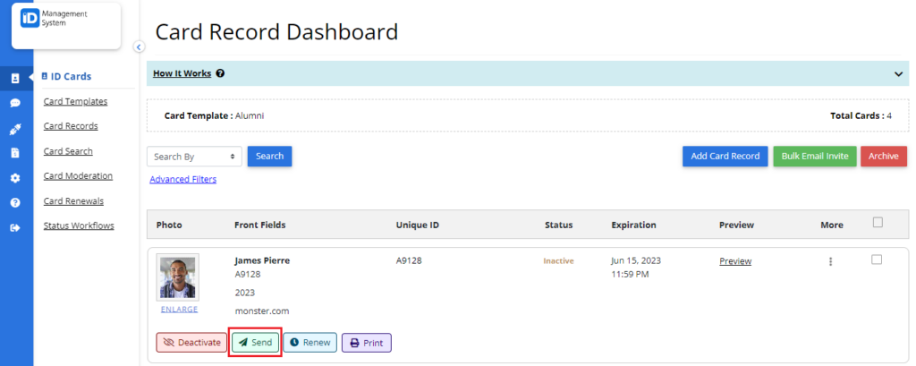The width and height of the screenshot is (916, 366).
Task: Tick the select-all checkbox in table header
Action: tap(877, 222)
